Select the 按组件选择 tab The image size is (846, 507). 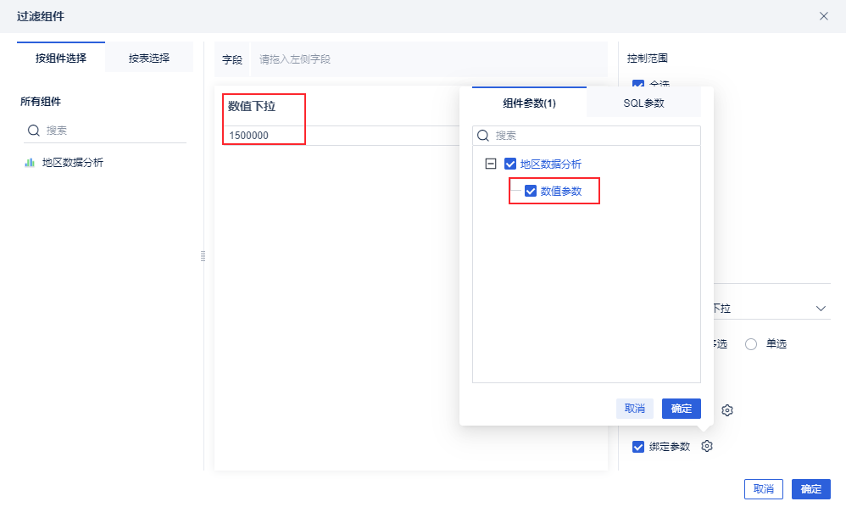point(61,58)
